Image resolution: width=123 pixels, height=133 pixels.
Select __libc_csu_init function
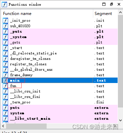pyautogui.click(x=25, y=92)
